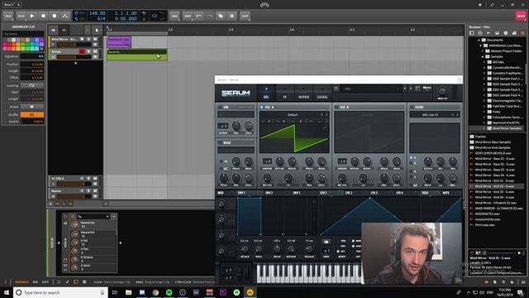The width and height of the screenshot is (529, 298).
Task: Click the redo arrow in toolbar
Action: [x=209, y=16]
